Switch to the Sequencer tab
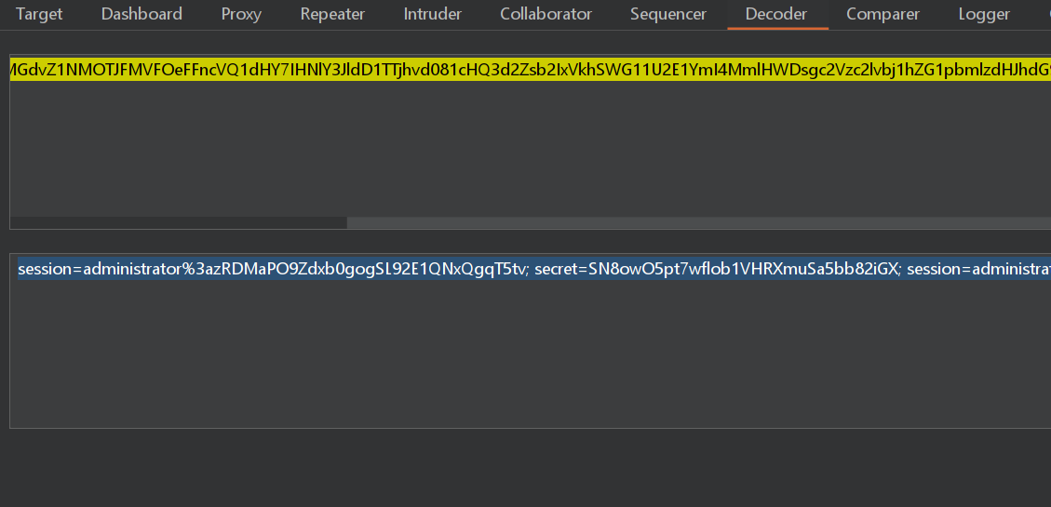The image size is (1051, 507). coord(667,14)
